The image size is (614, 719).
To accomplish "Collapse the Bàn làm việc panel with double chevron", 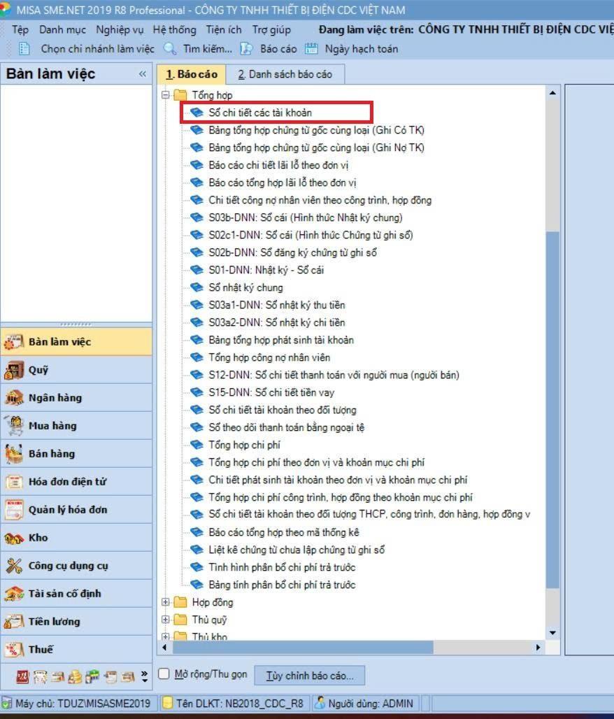I will (143, 74).
